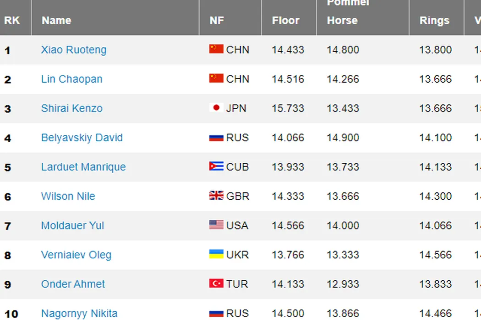Click the Great Britain flag icon

click(x=216, y=196)
